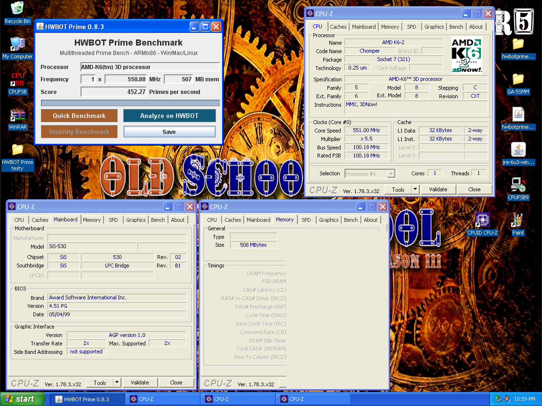Image resolution: width=542 pixels, height=406 pixels.
Task: Click Validate in the top-right CPU-Z window
Action: pos(438,189)
